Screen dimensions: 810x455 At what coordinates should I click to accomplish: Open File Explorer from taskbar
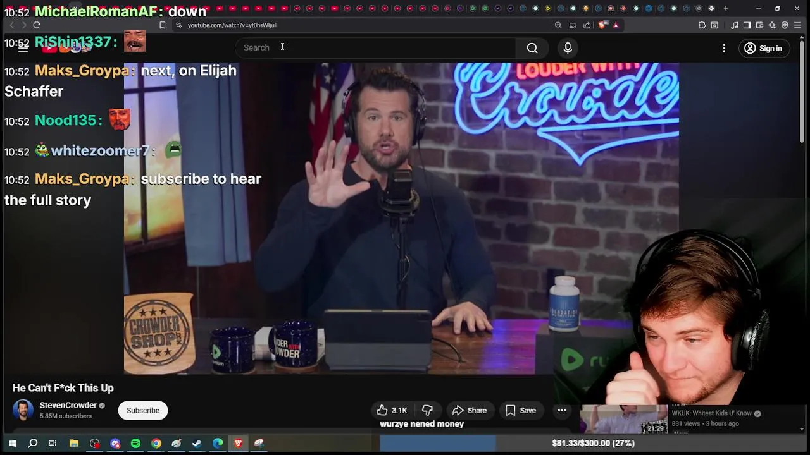[x=74, y=444]
